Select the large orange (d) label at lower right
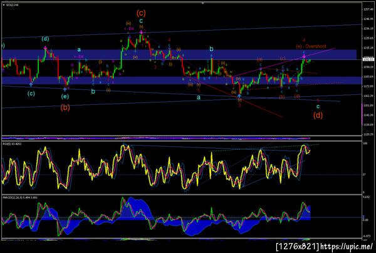Viewport: 376px width, 253px height. (318, 116)
